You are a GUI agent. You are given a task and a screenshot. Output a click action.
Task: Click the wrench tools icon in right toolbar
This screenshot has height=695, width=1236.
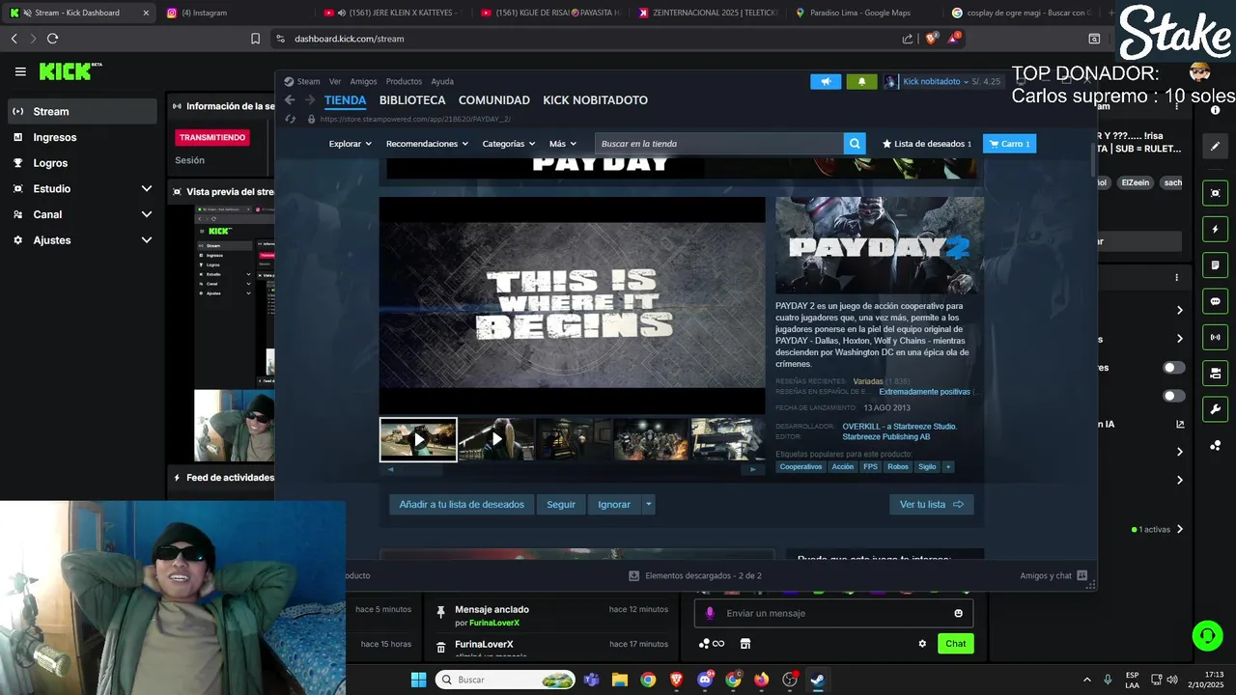[x=1216, y=408]
